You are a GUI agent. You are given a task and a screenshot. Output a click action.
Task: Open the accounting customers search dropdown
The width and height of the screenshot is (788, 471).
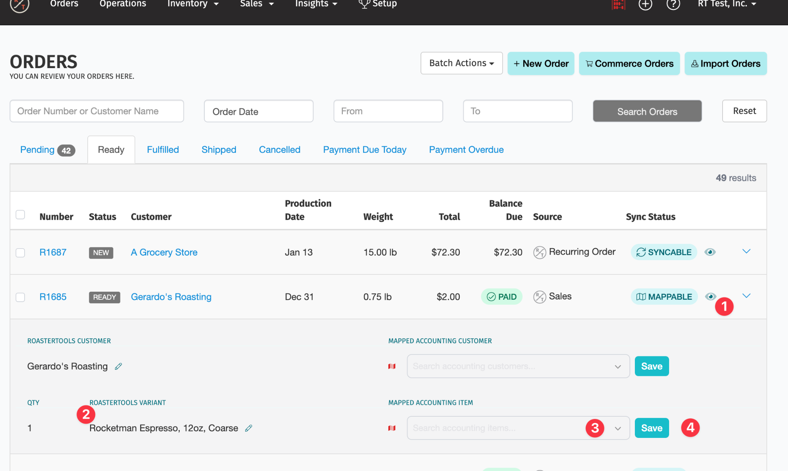[518, 366]
